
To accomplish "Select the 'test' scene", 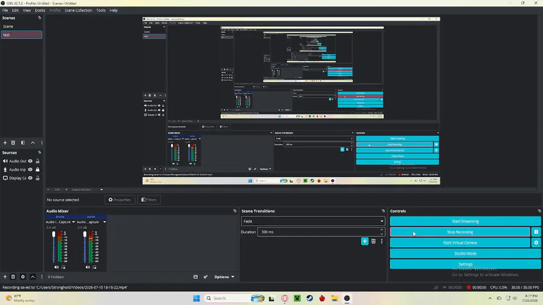I will coord(22,35).
